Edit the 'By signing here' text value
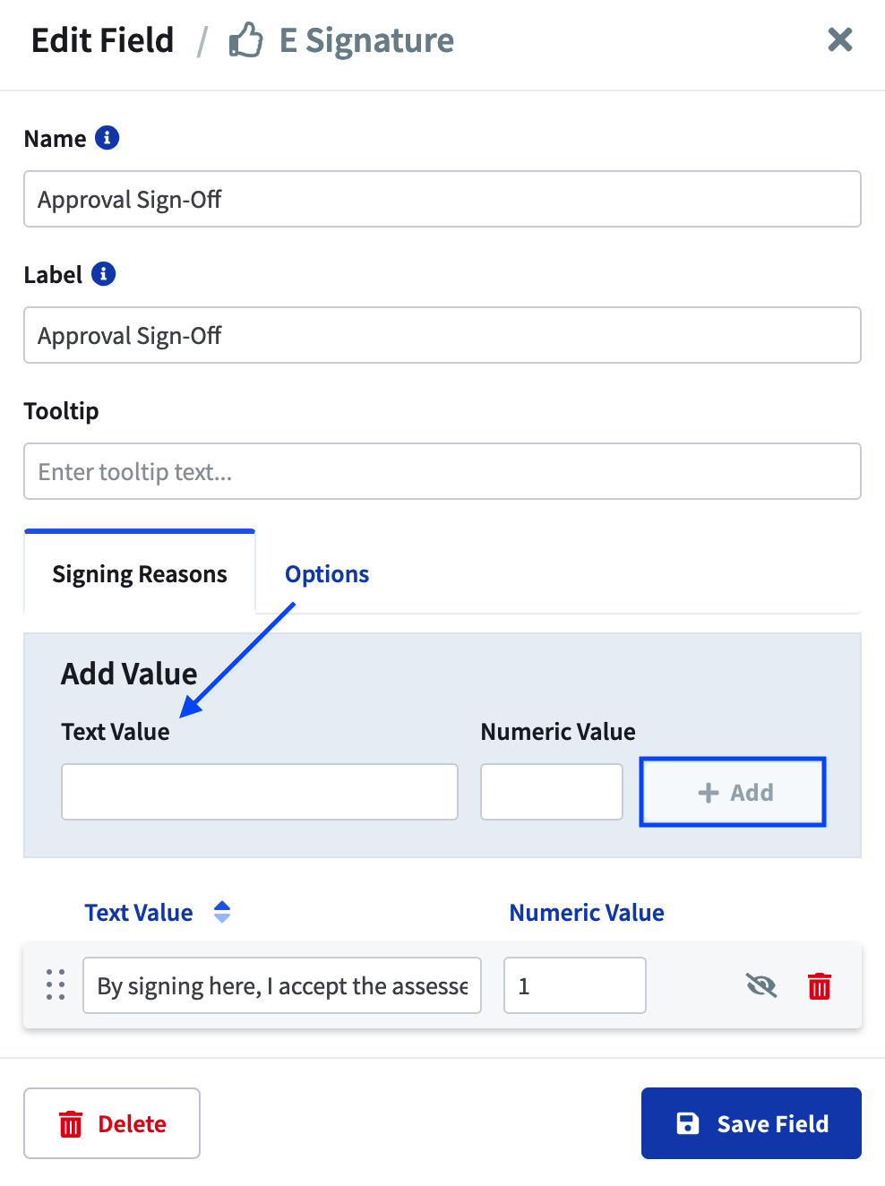The width and height of the screenshot is (885, 1186). click(x=282, y=985)
